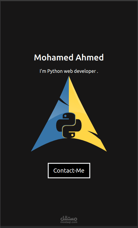Click the word "Python" in the subtitle
Viewport: 138px width, 228px height.
(55, 71)
